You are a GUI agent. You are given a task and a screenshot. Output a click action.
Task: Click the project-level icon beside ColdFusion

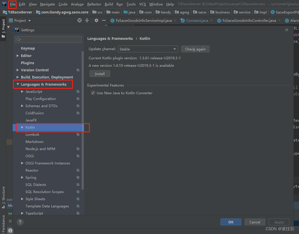coord(78,113)
